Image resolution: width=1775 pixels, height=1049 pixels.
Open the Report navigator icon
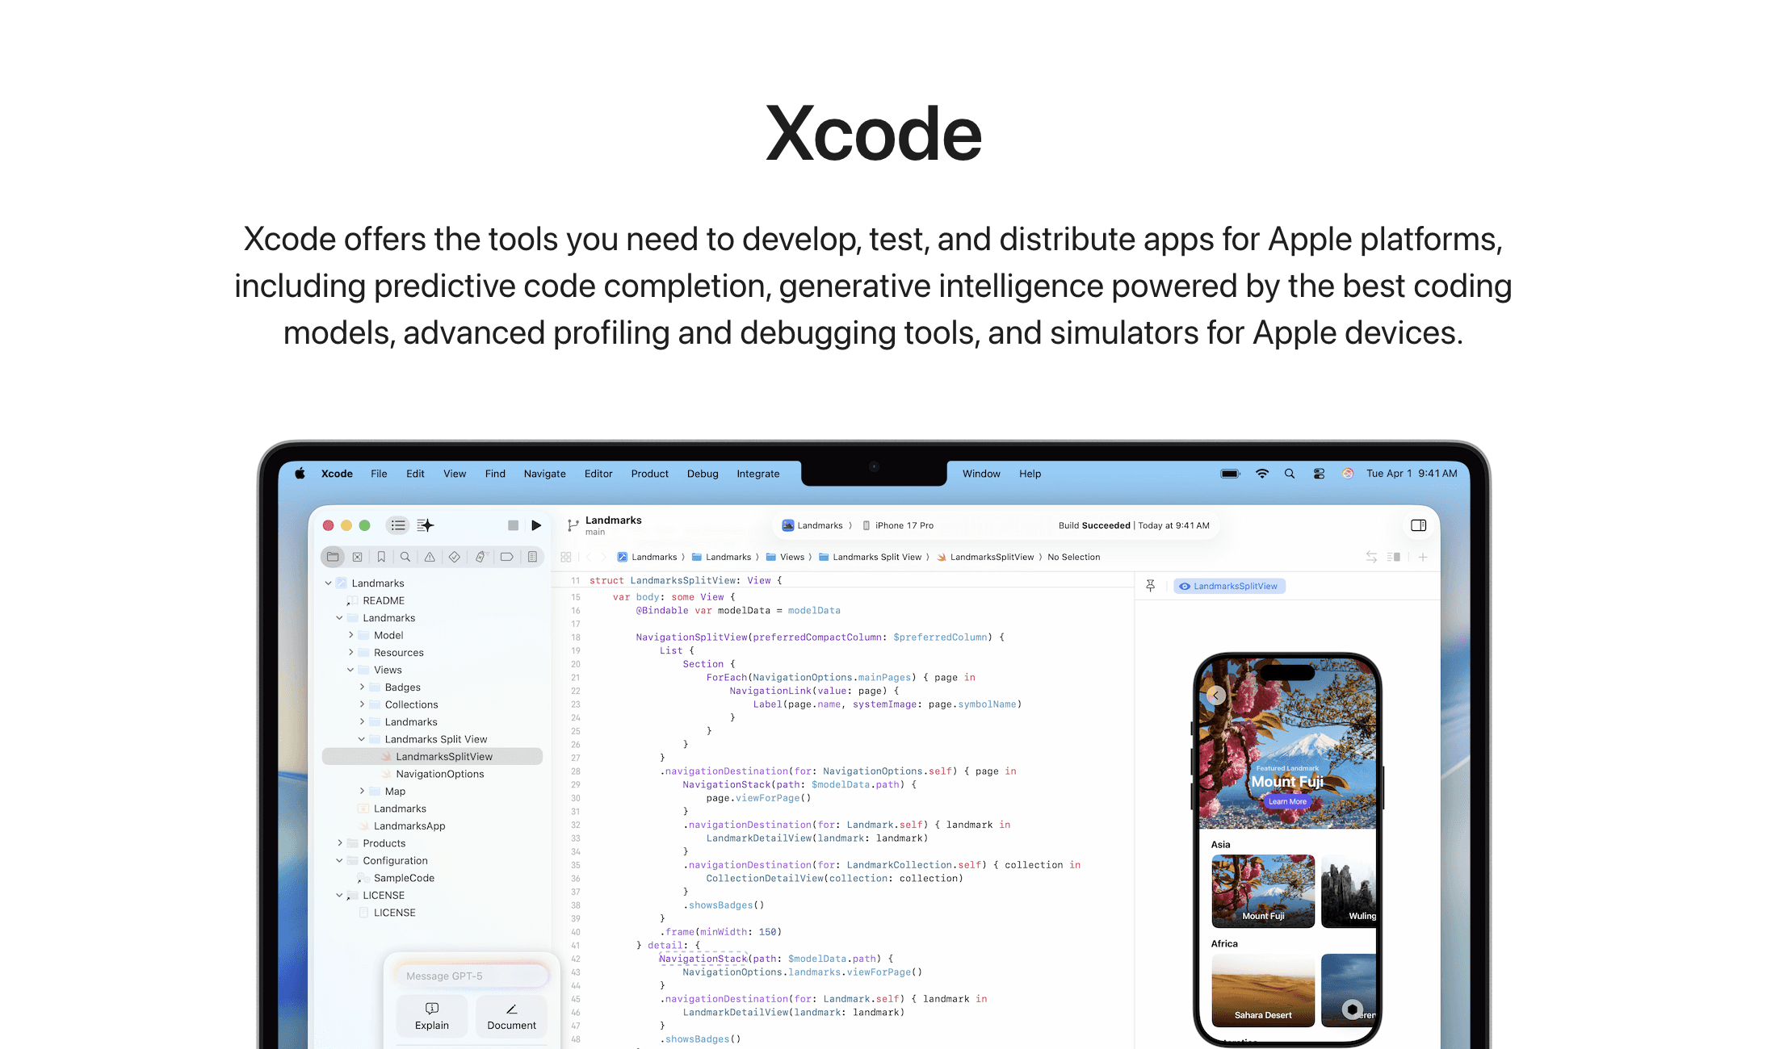click(532, 557)
